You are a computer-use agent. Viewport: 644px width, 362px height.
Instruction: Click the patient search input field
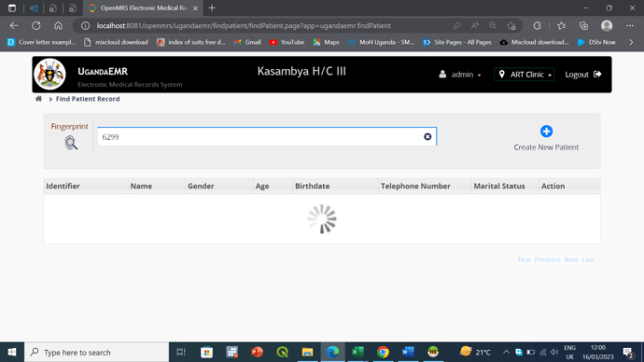point(267,136)
